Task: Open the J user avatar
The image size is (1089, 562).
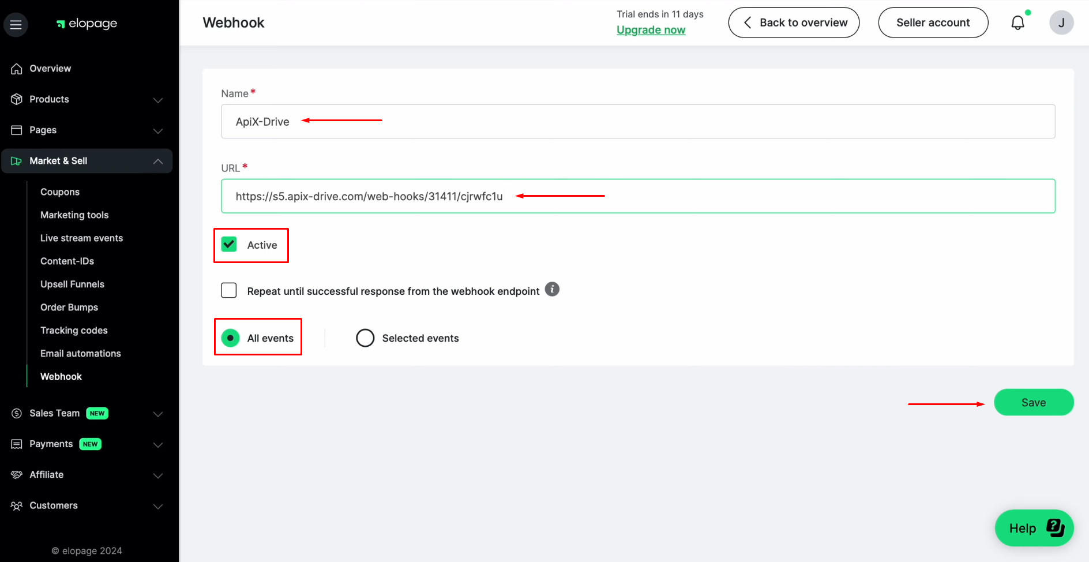Action: tap(1061, 23)
